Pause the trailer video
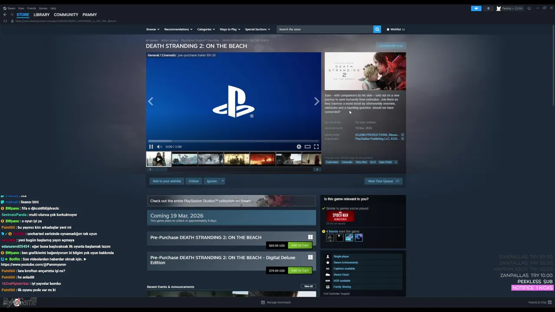Viewport: 555px width, 312px height. (151, 146)
